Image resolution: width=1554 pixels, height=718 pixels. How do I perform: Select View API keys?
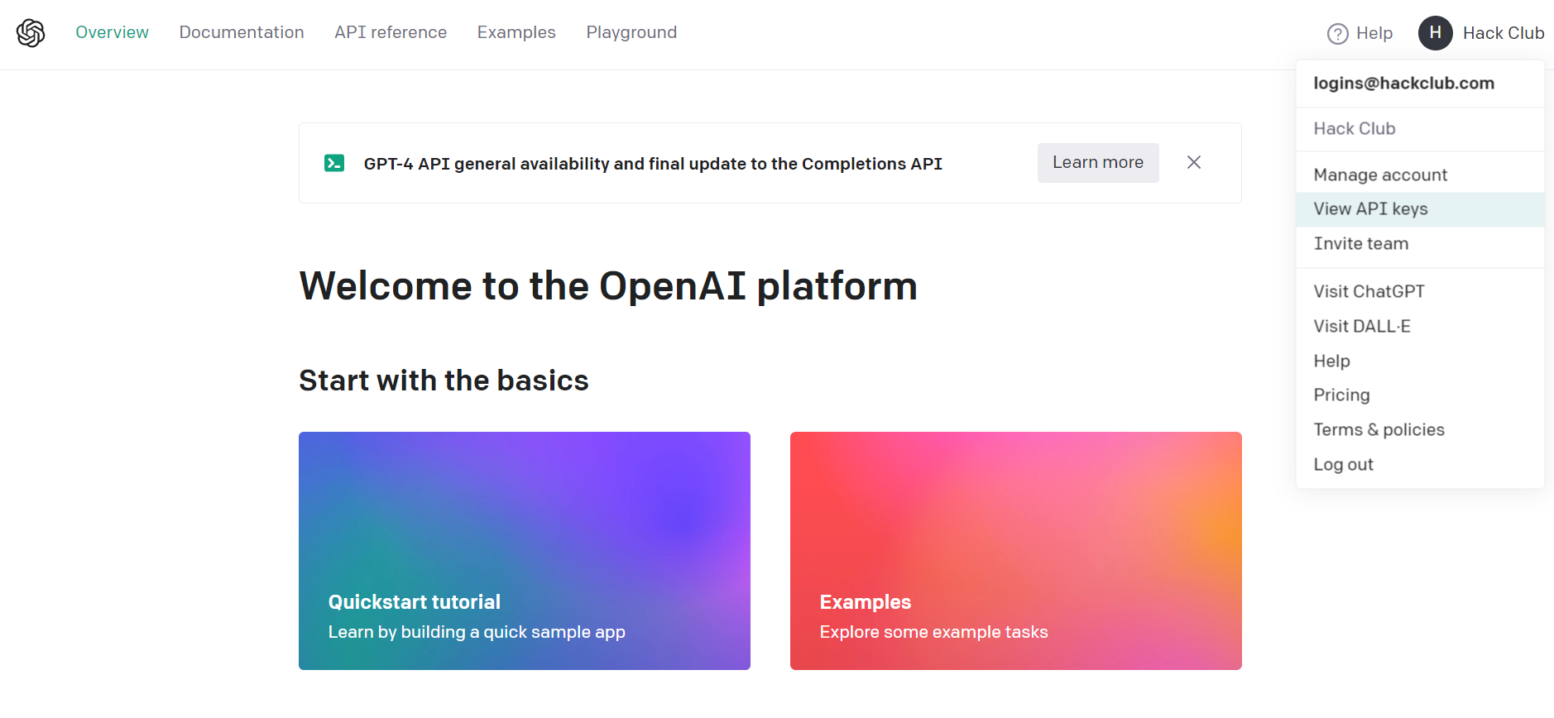tap(1420, 209)
